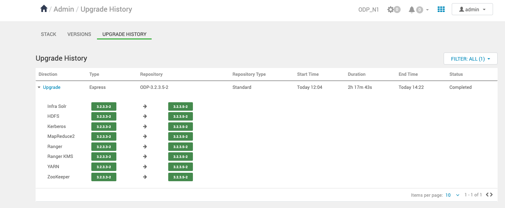
Task: Go to next page arrow
Action: click(491, 195)
